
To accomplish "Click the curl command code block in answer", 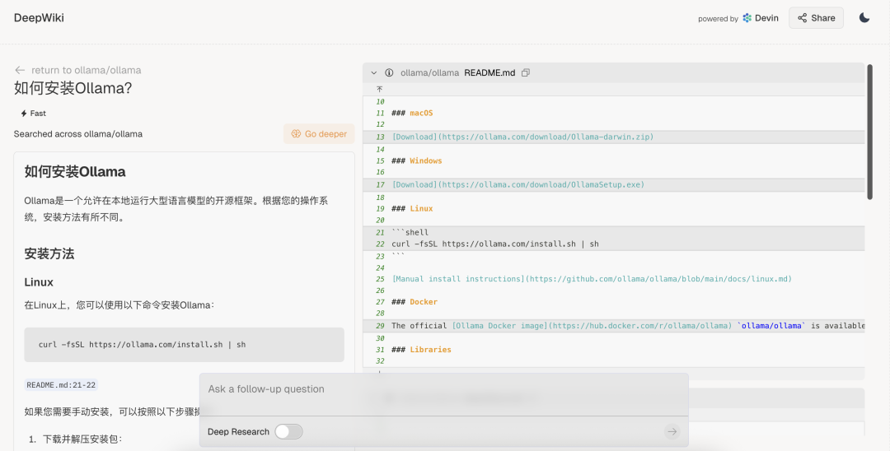I will pos(184,345).
